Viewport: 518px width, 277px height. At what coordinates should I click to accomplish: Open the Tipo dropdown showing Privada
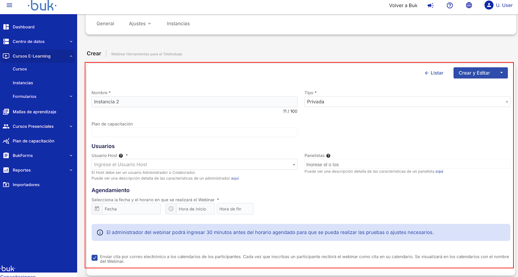tap(407, 102)
